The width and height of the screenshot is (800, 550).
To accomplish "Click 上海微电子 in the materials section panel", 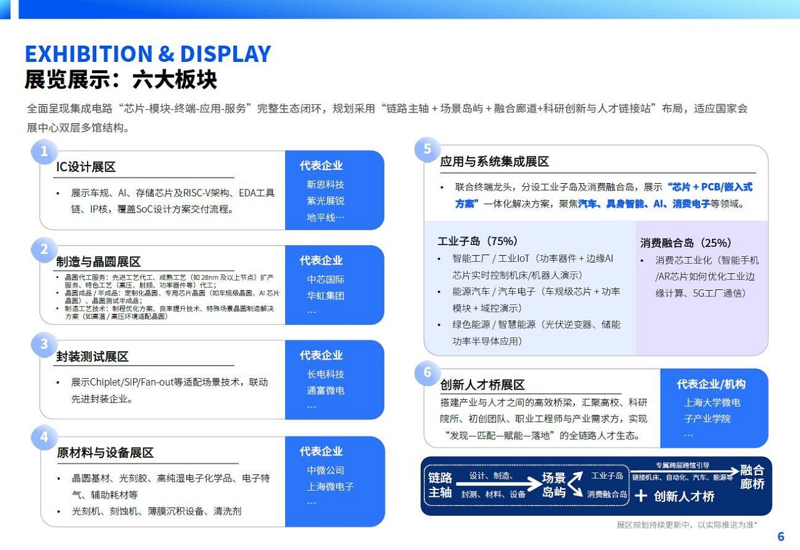I will pos(330,486).
